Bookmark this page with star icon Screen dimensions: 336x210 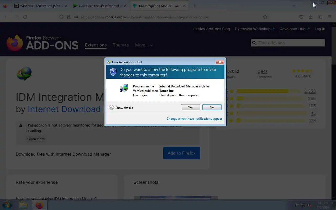[265, 17]
